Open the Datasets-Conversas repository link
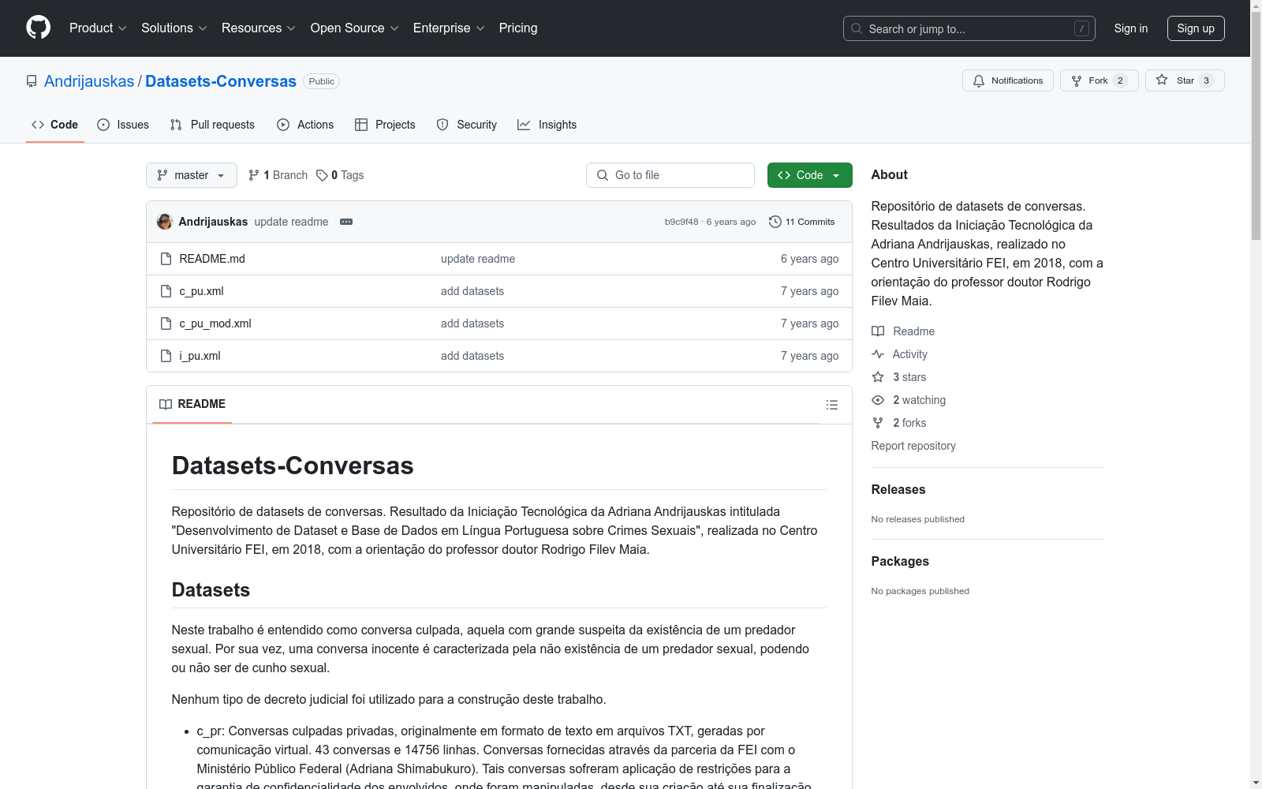Viewport: 1262px width, 789px height. 221,81
